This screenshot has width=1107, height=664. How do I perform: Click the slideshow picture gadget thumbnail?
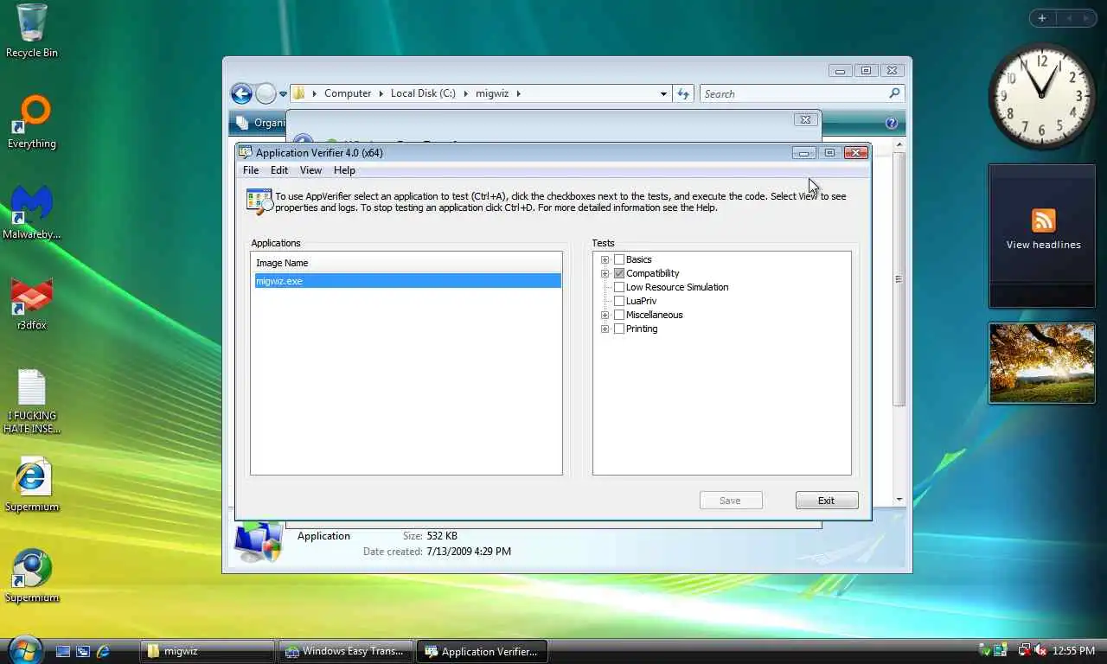point(1042,363)
